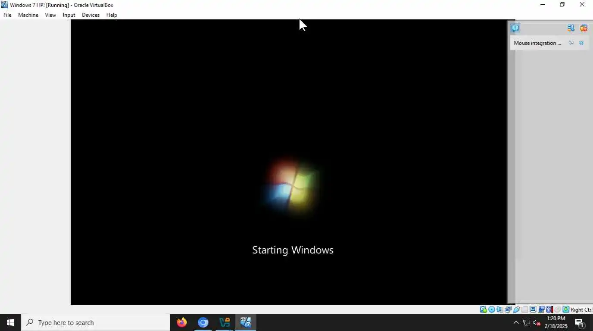Dismiss the Mouse integration notification
This screenshot has width=593, height=331.
[581, 43]
